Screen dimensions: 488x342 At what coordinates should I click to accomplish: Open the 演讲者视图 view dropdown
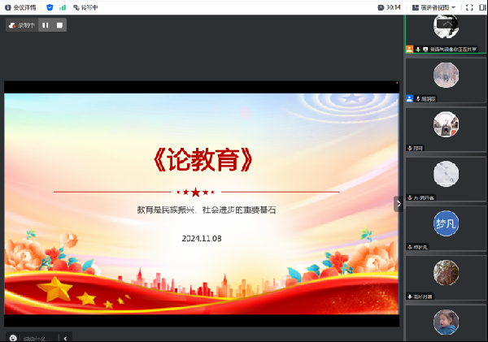point(435,7)
